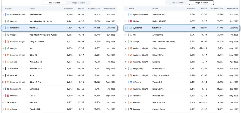Image resolution: width=241 pixels, height=113 pixels.
Task: Click left table Model column header
Action: click(32, 9)
